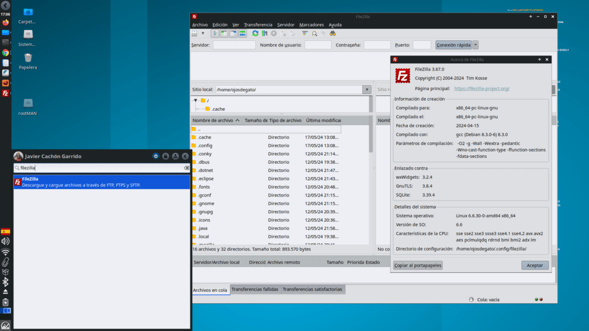Click the Bluetooth tray icon
Screen dimensions: 589x331
click(x=5, y=282)
